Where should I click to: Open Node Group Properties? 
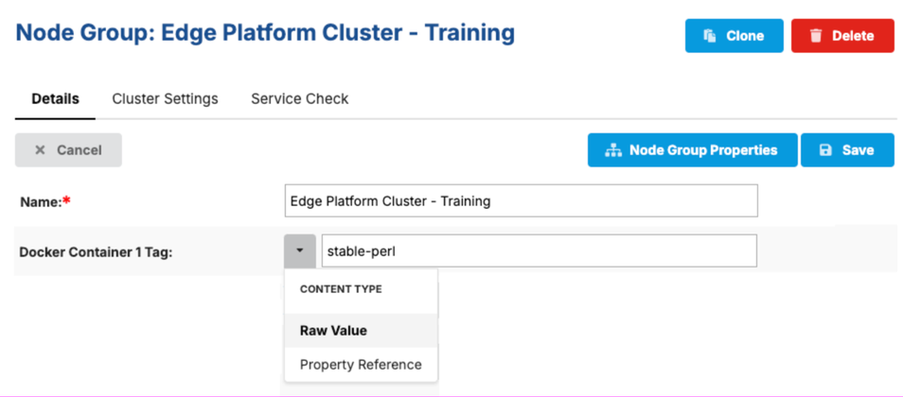click(692, 150)
